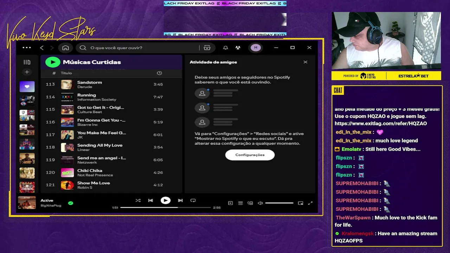Select the song I'm Gonna Get You
This screenshot has width=450, height=253.
pos(111,122)
